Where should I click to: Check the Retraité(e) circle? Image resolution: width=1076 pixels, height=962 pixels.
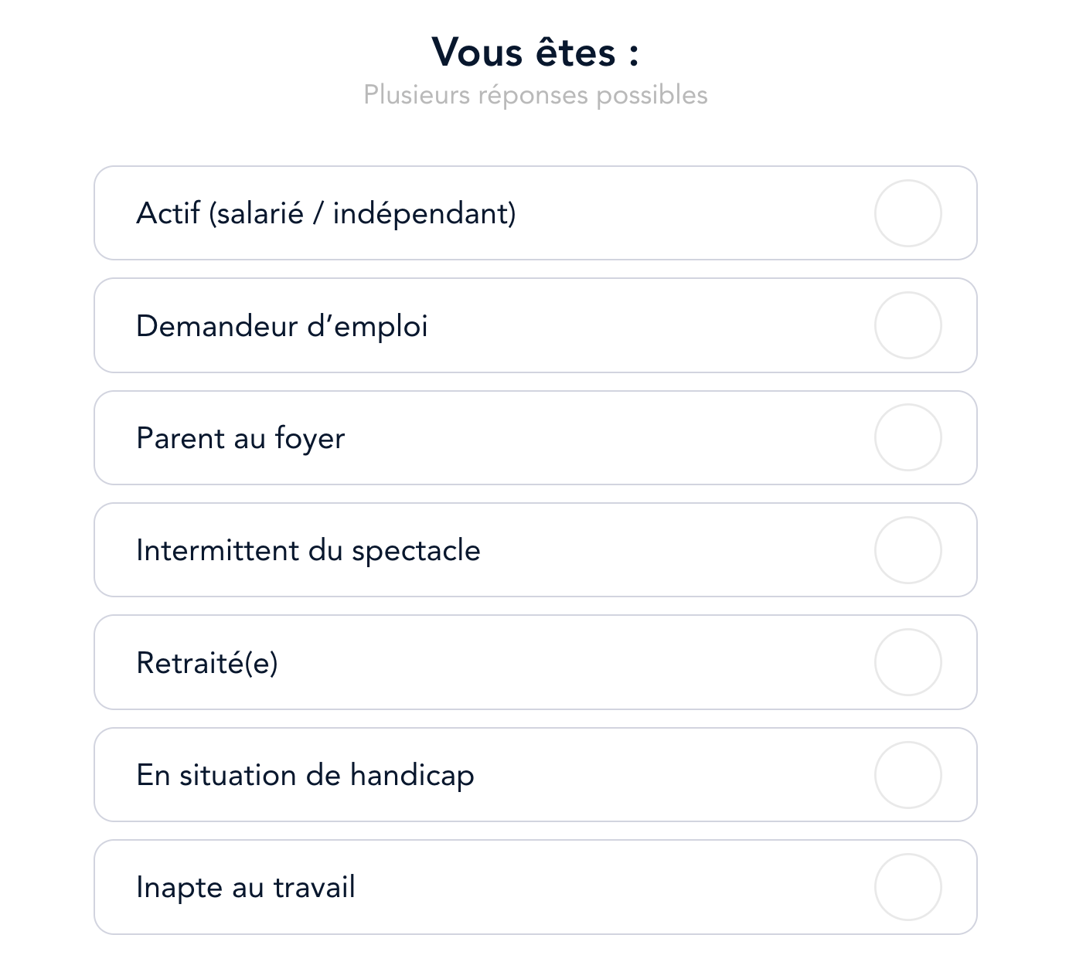point(907,662)
